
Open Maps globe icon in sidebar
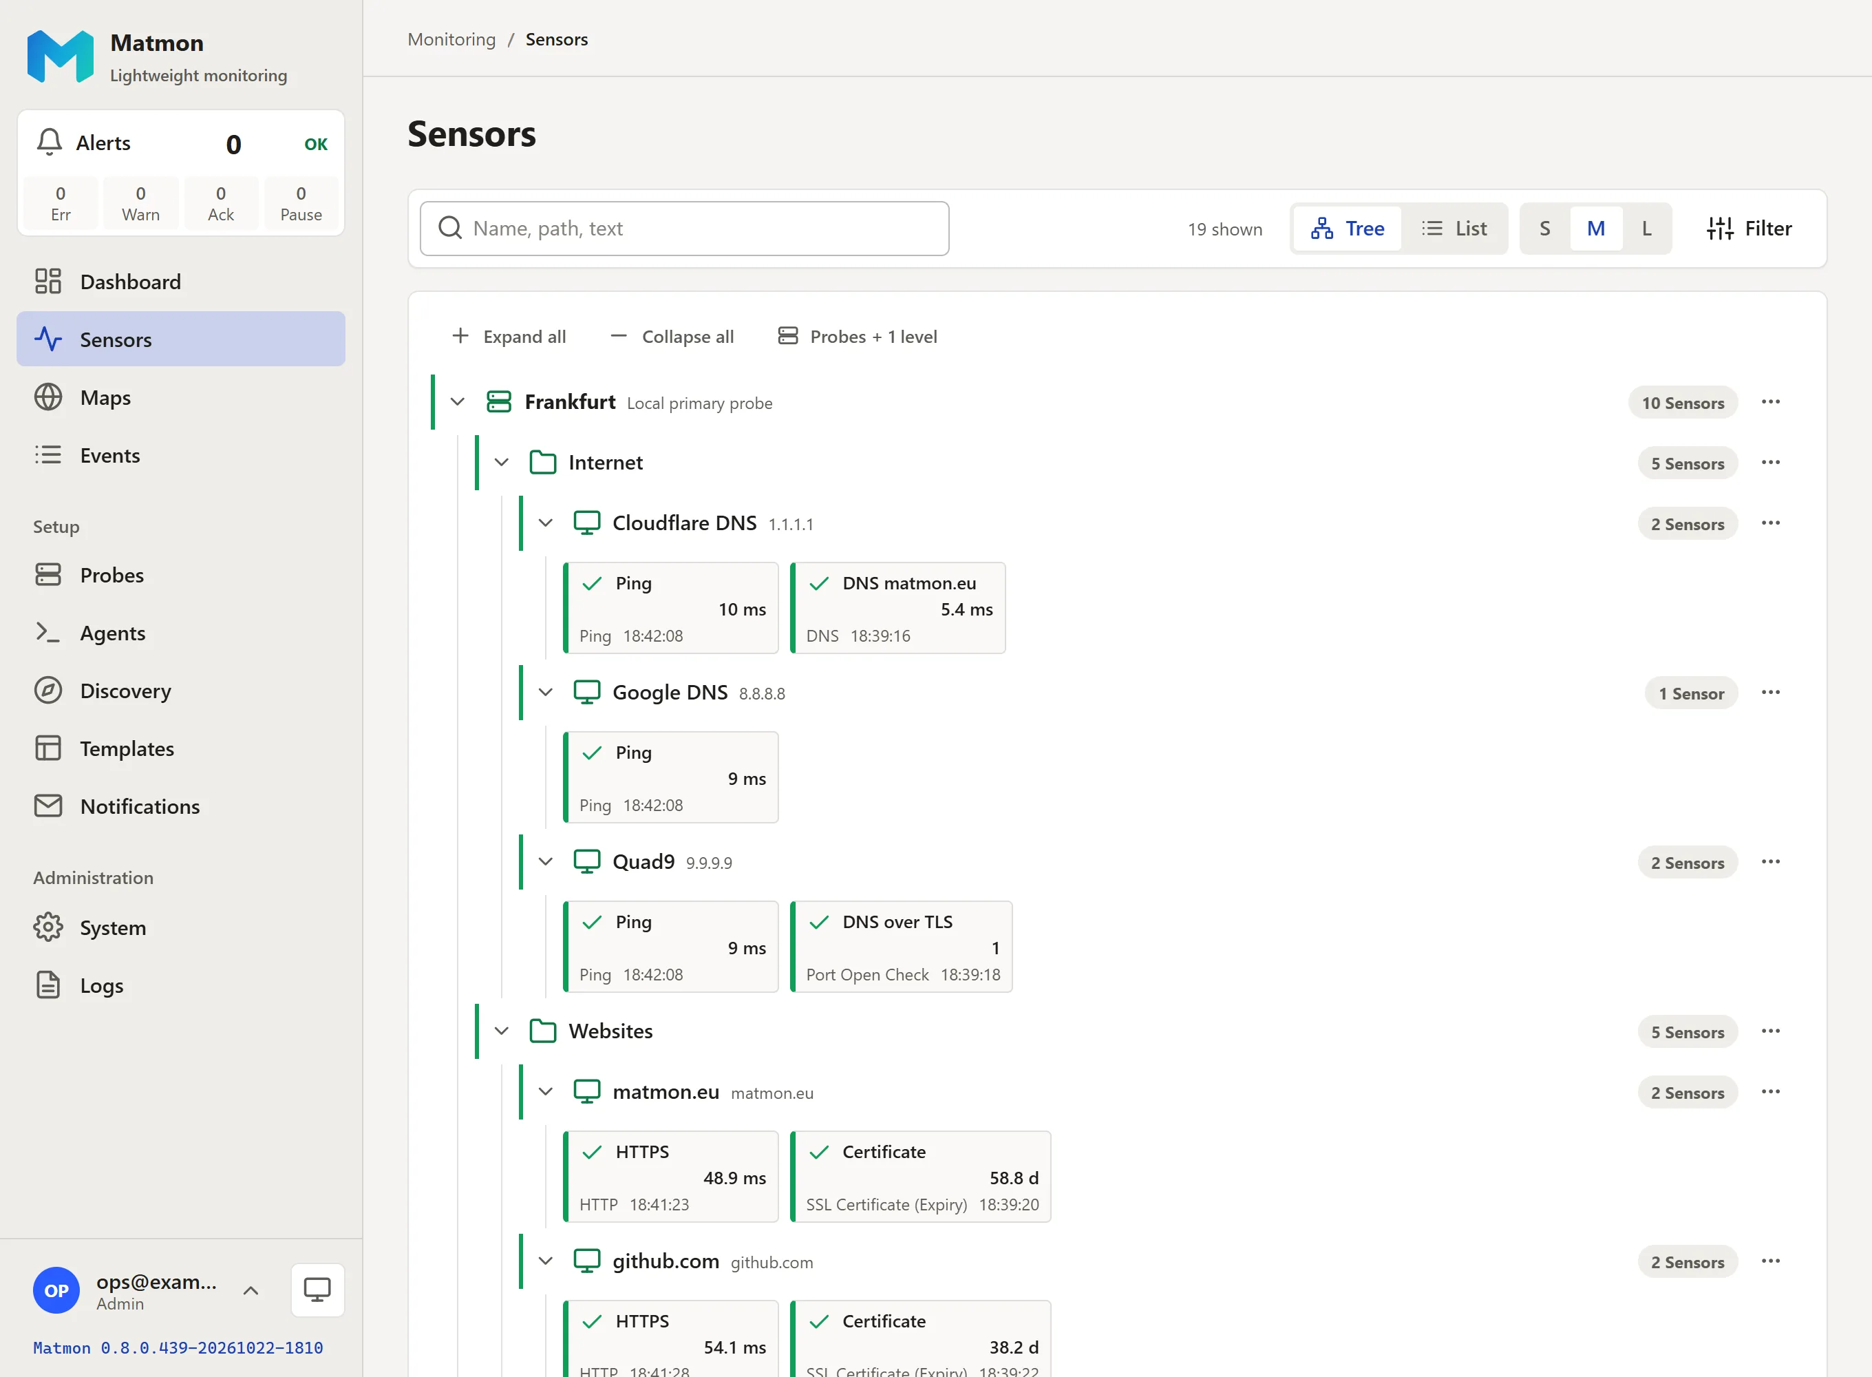(x=48, y=397)
